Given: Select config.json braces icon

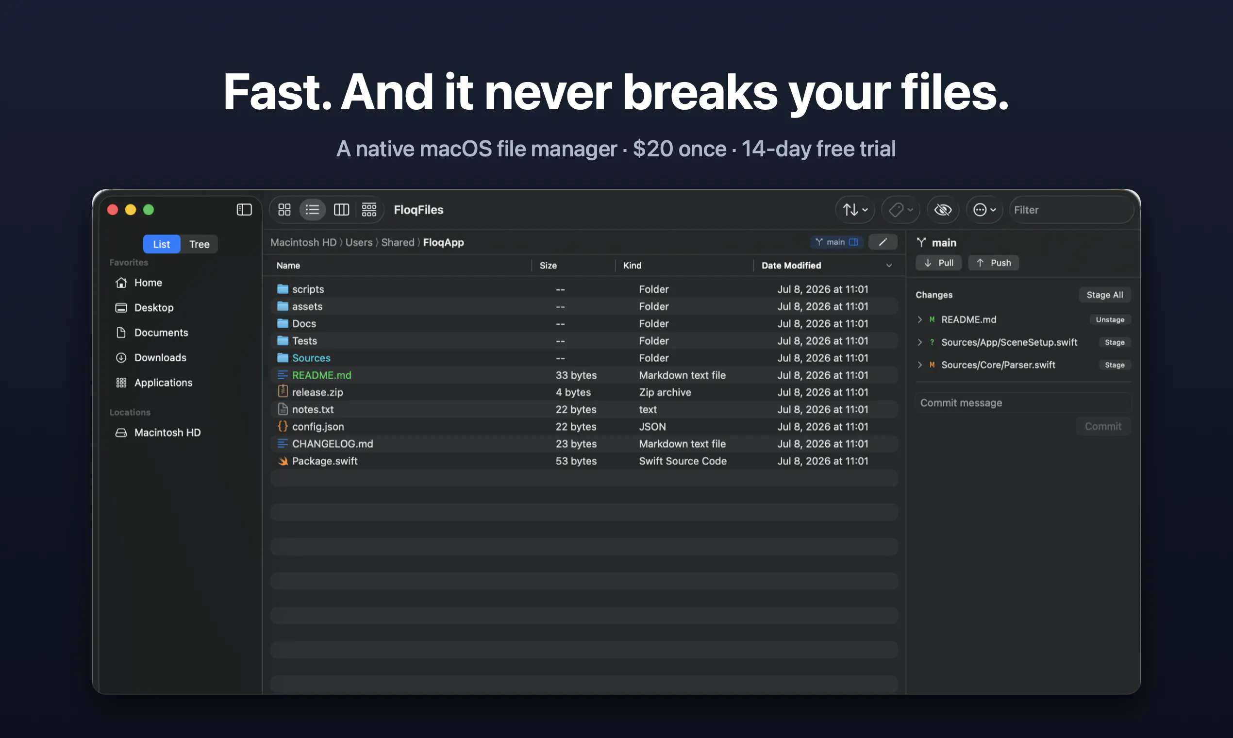Looking at the screenshot, I should pos(283,426).
